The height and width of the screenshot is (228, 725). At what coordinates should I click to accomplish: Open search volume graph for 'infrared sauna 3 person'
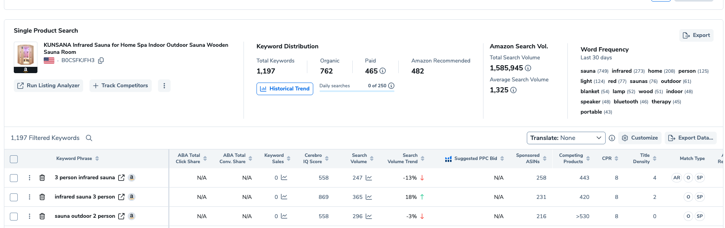click(x=369, y=197)
